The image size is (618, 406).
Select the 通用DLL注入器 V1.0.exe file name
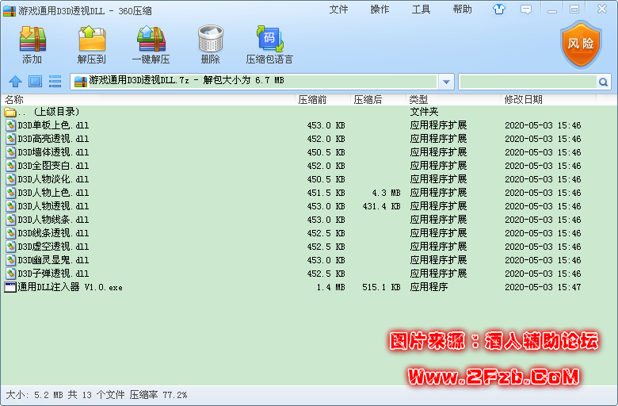pos(71,287)
